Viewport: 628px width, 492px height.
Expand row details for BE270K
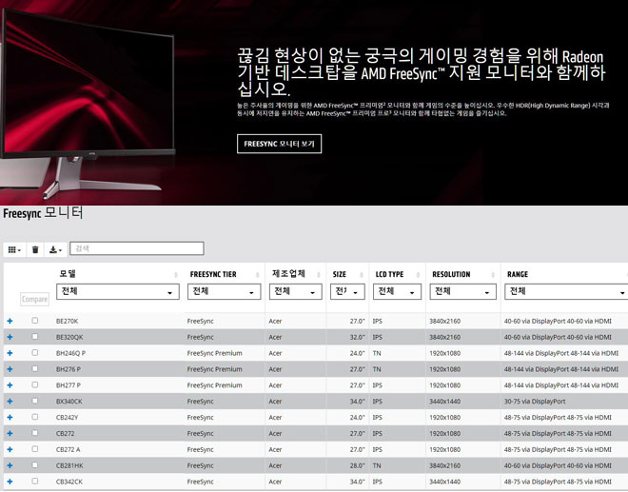point(10,321)
